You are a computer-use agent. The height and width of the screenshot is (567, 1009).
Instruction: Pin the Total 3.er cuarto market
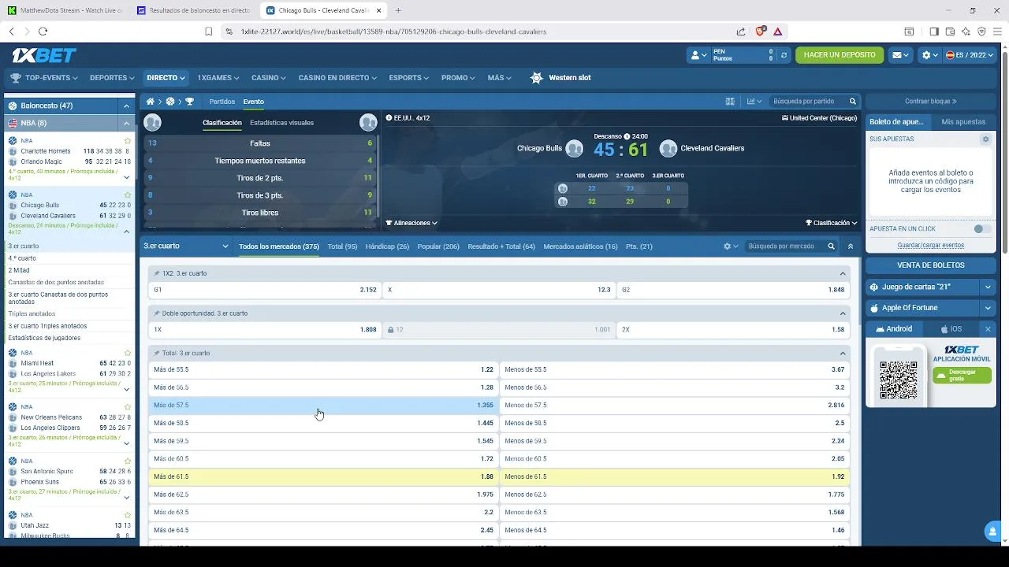[x=156, y=353]
